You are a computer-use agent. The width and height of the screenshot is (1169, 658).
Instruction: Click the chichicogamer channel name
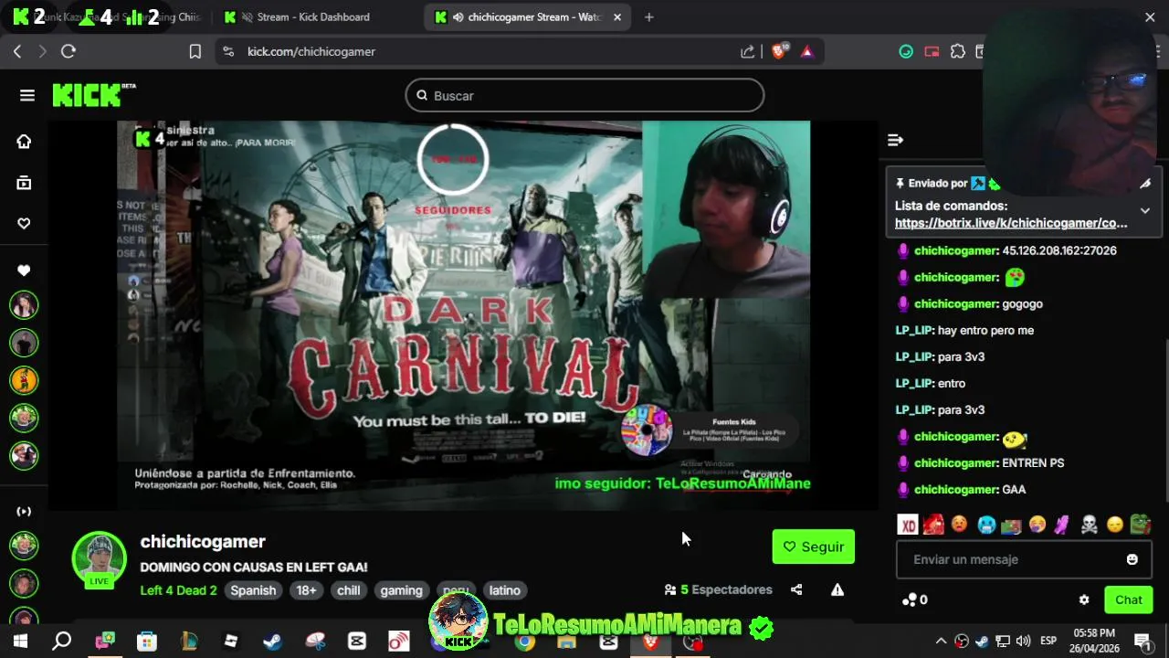[203, 542]
